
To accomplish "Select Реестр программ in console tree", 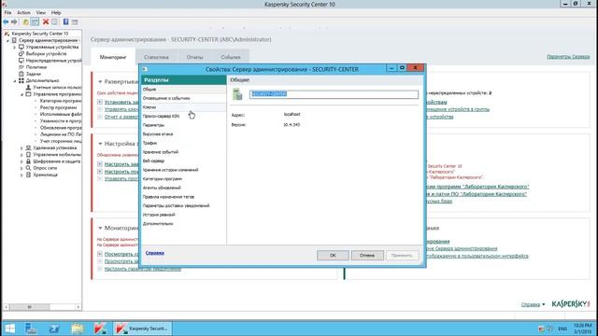I will coord(58,107).
